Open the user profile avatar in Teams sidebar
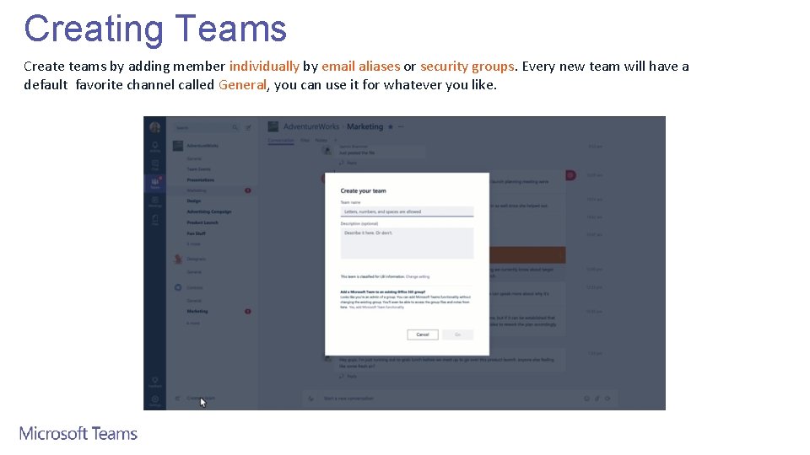This screenshot has width=810, height=455. [x=154, y=127]
